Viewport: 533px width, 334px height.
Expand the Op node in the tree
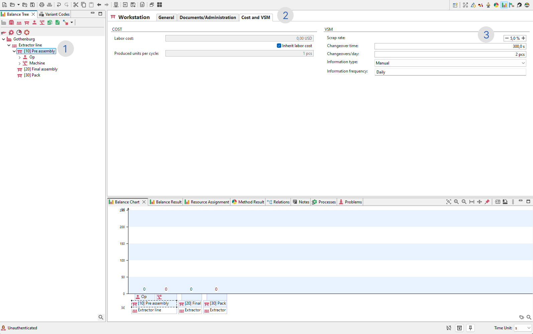click(x=20, y=57)
